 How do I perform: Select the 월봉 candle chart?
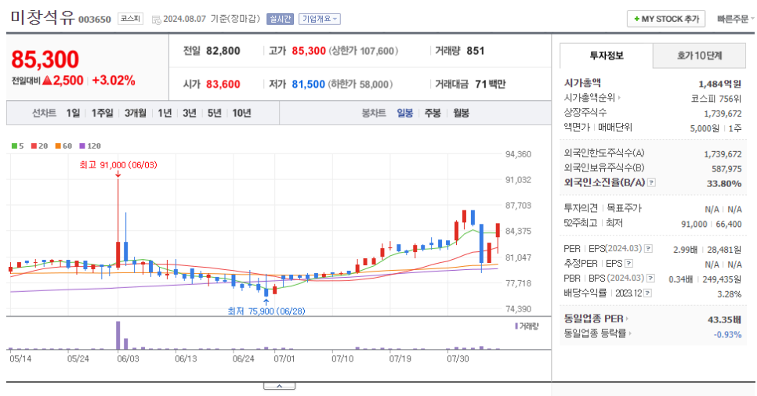461,113
